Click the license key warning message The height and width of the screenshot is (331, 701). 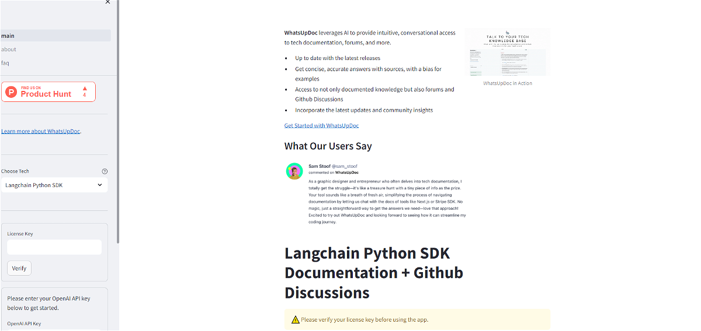417,319
